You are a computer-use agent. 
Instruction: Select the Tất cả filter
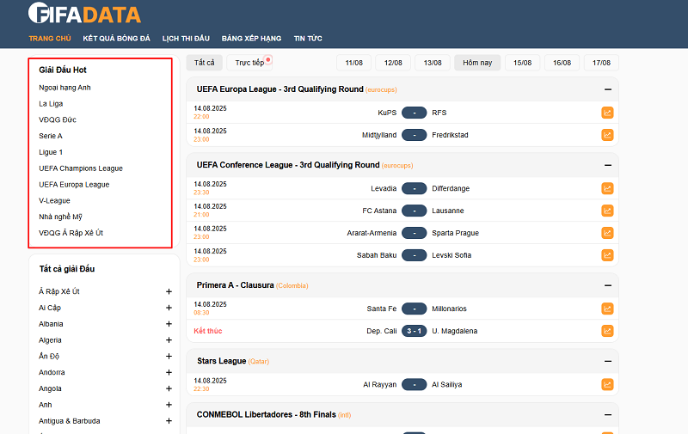point(205,63)
